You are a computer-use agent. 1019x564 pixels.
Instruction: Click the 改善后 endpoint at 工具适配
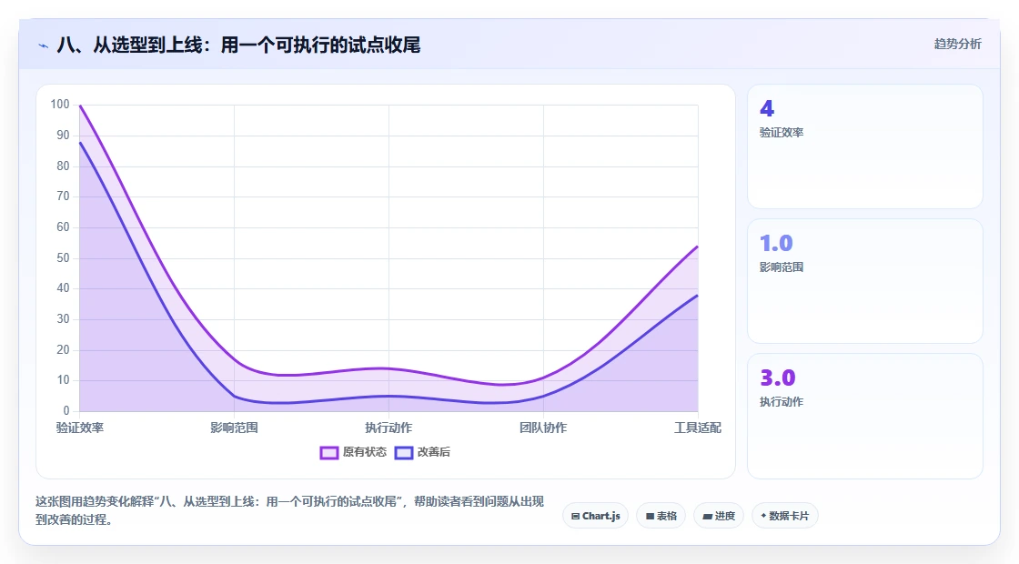tap(697, 295)
